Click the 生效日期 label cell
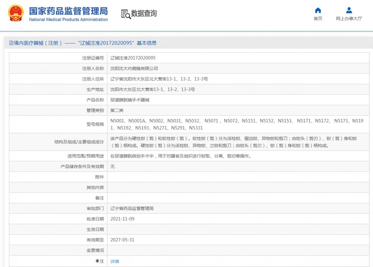The width and height of the screenshot is (373, 267). 58,229
